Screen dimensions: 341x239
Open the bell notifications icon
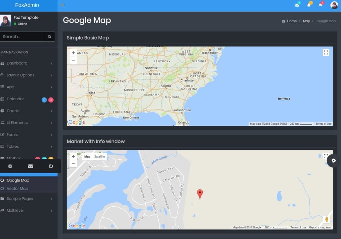(x=309, y=5)
